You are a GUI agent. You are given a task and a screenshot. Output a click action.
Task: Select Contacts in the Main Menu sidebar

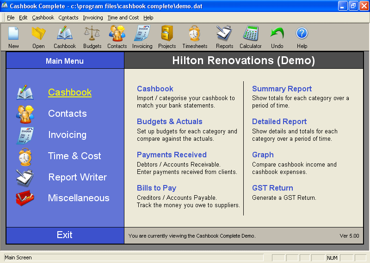click(68, 114)
